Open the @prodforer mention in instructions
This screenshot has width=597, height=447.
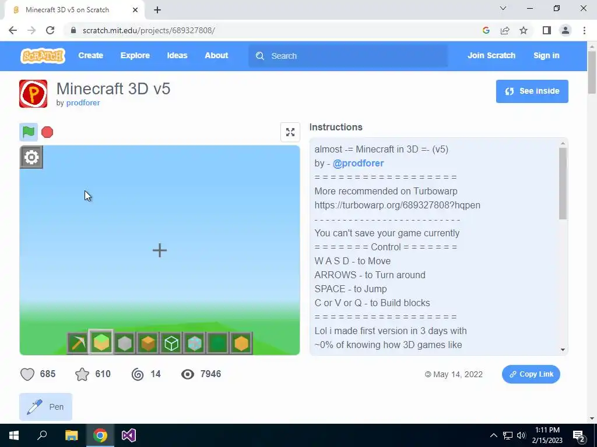(358, 163)
